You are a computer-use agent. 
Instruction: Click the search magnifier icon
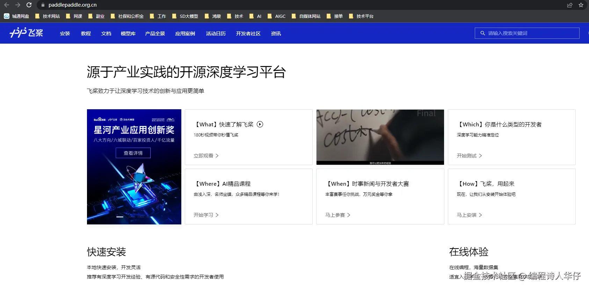pyautogui.click(x=482, y=33)
